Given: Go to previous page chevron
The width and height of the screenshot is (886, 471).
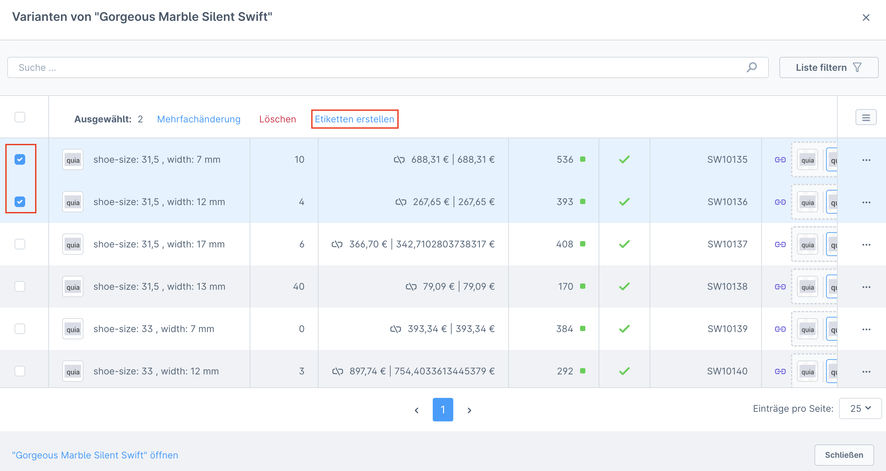Looking at the screenshot, I should pyautogui.click(x=417, y=410).
